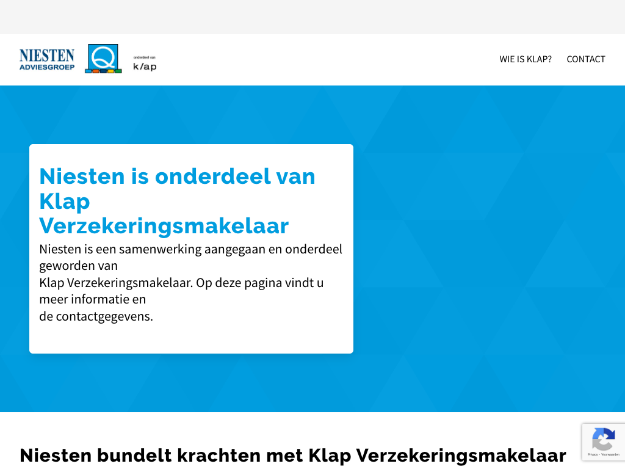The image size is (625, 469).
Task: Click heading 'Niesten bundelt krachten met Klap Verzekeringsmakelaar'
Action: point(293,455)
